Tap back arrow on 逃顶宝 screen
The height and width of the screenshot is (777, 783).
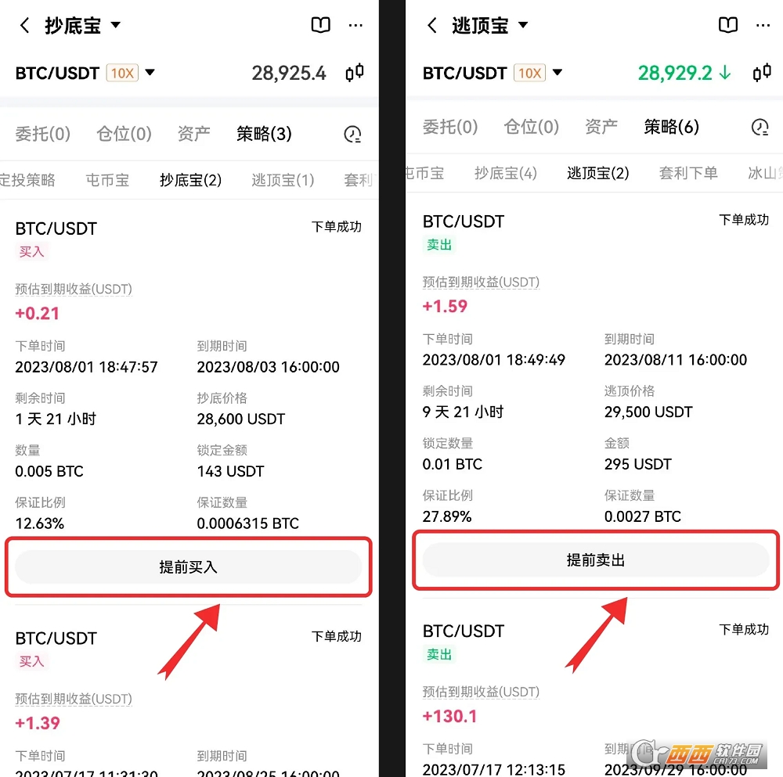pyautogui.click(x=432, y=25)
